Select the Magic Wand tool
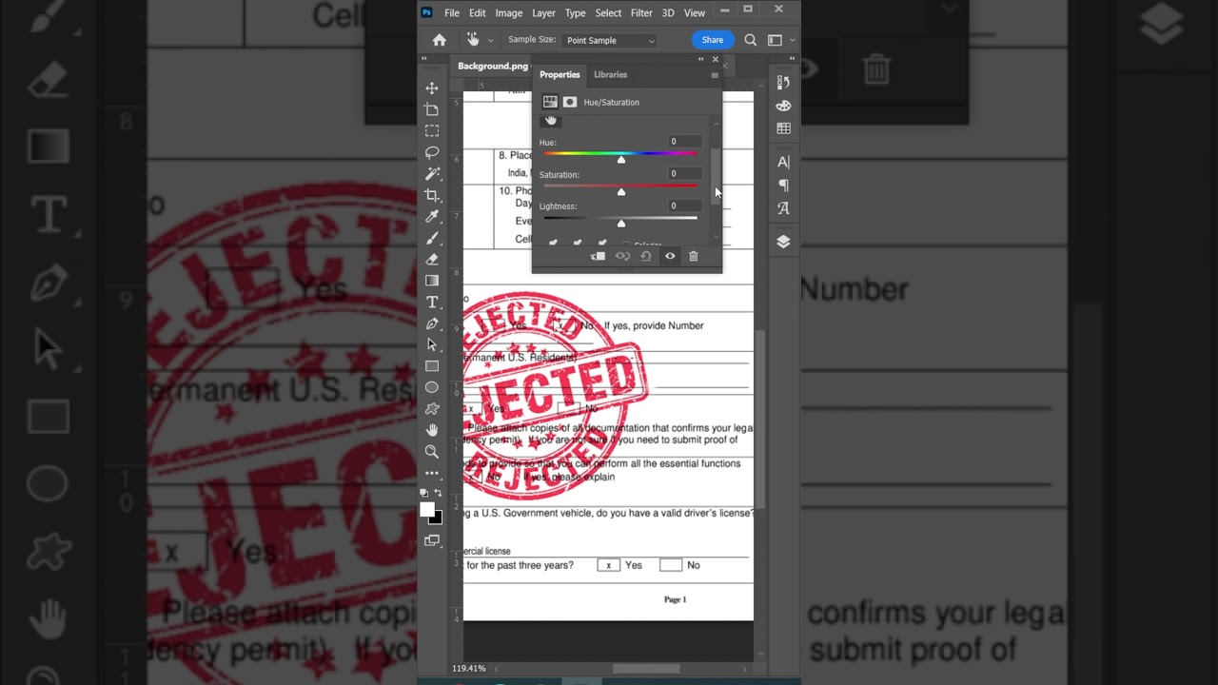Screen dimensions: 1218x685 432,173
